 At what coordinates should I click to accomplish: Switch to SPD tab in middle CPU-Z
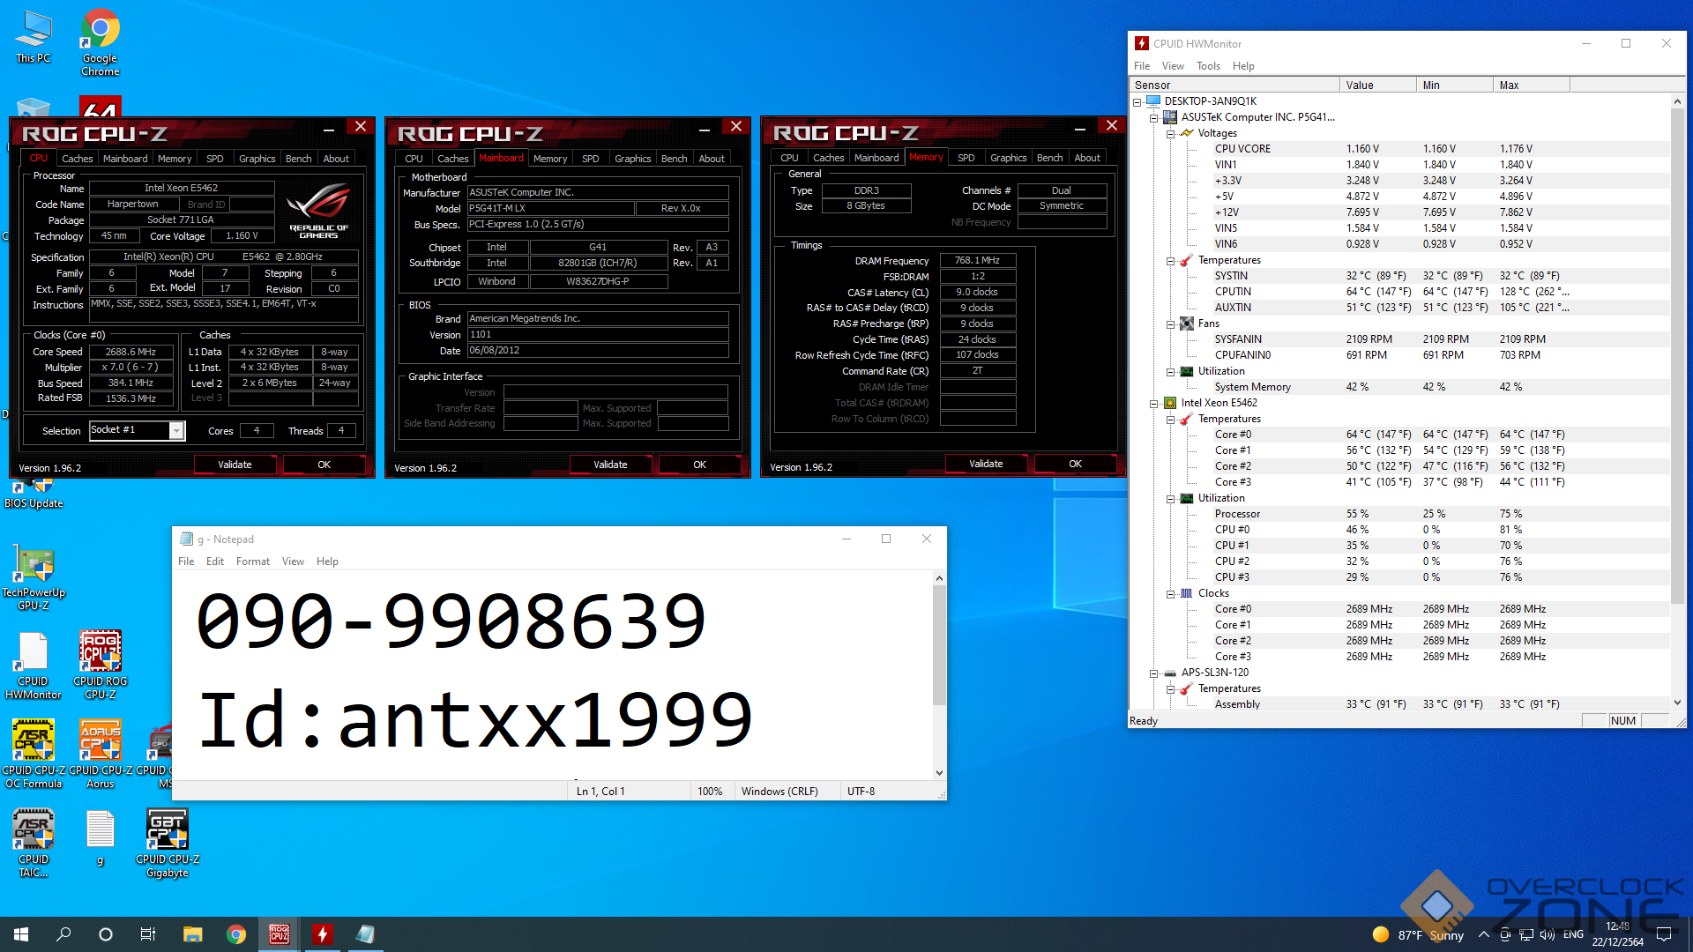click(x=591, y=159)
